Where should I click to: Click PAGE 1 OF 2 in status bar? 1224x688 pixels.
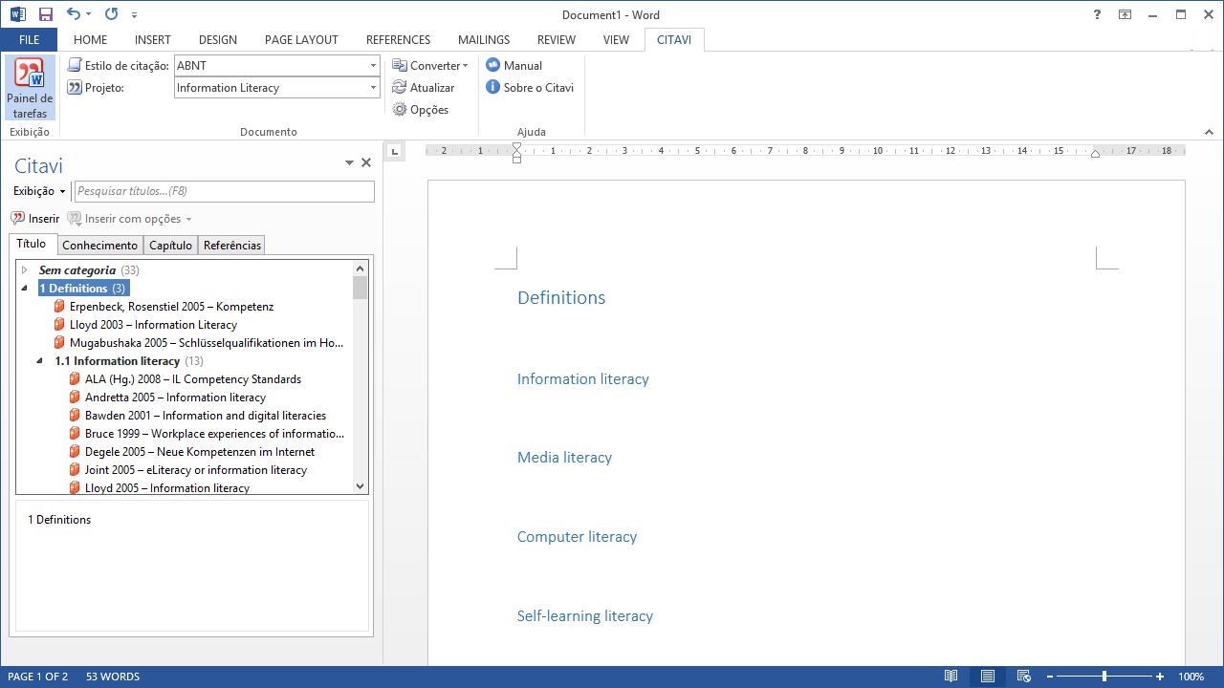point(38,677)
